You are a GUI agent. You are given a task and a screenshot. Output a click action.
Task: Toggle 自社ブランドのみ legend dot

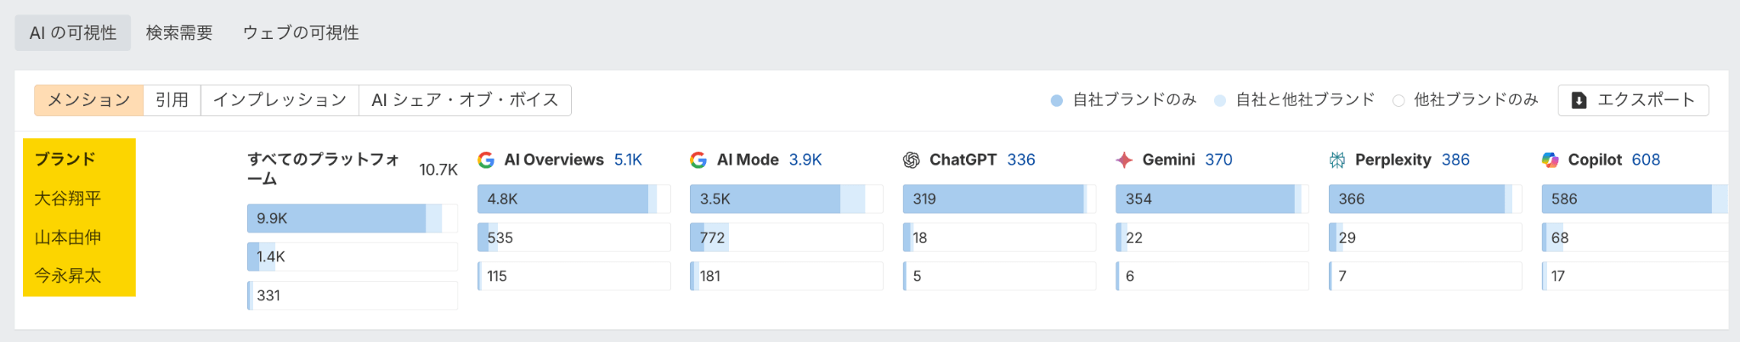click(x=1057, y=100)
